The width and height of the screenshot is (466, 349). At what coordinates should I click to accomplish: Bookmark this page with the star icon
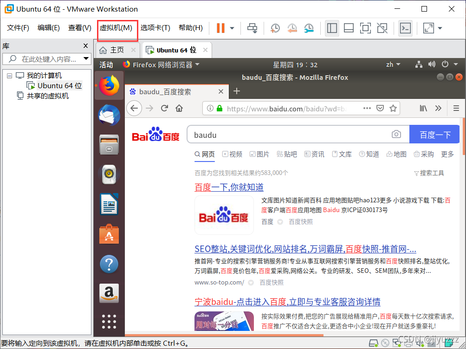[x=393, y=108]
